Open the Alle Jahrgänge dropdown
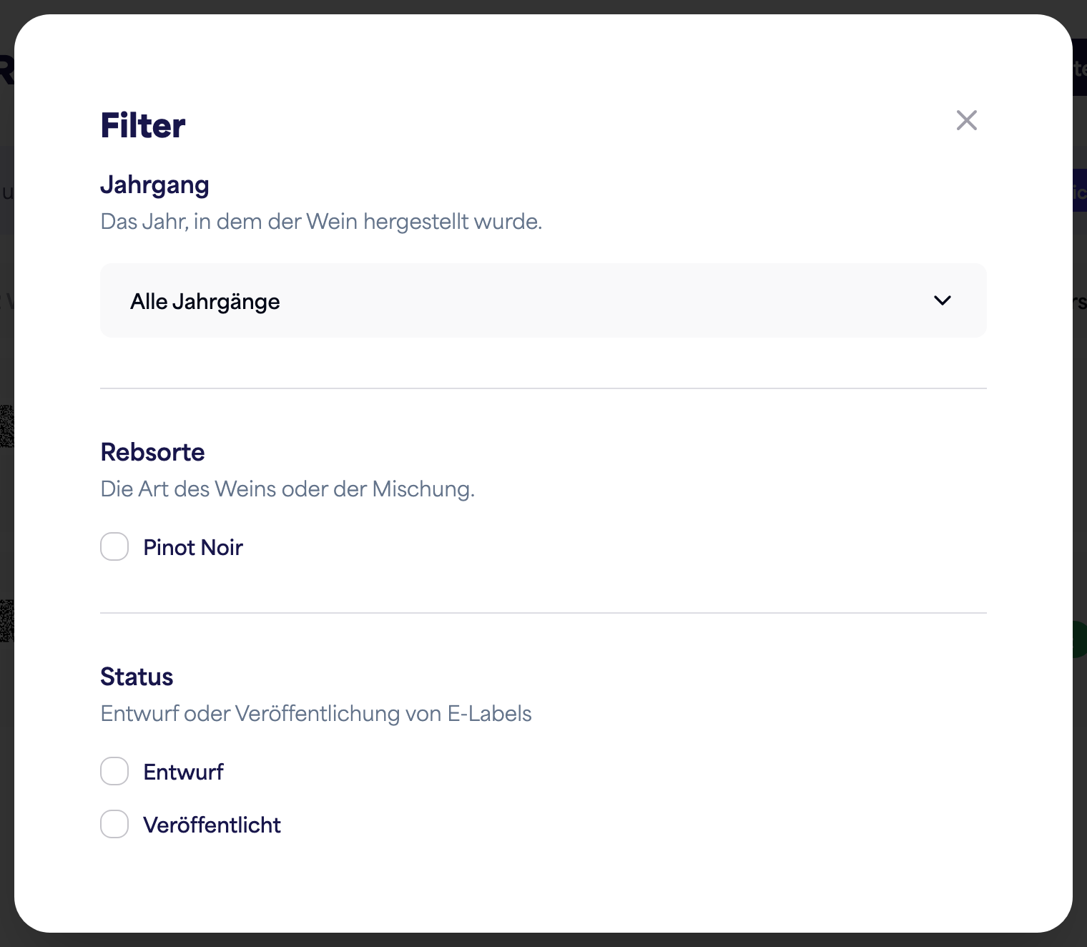This screenshot has height=947, width=1087. [x=543, y=300]
